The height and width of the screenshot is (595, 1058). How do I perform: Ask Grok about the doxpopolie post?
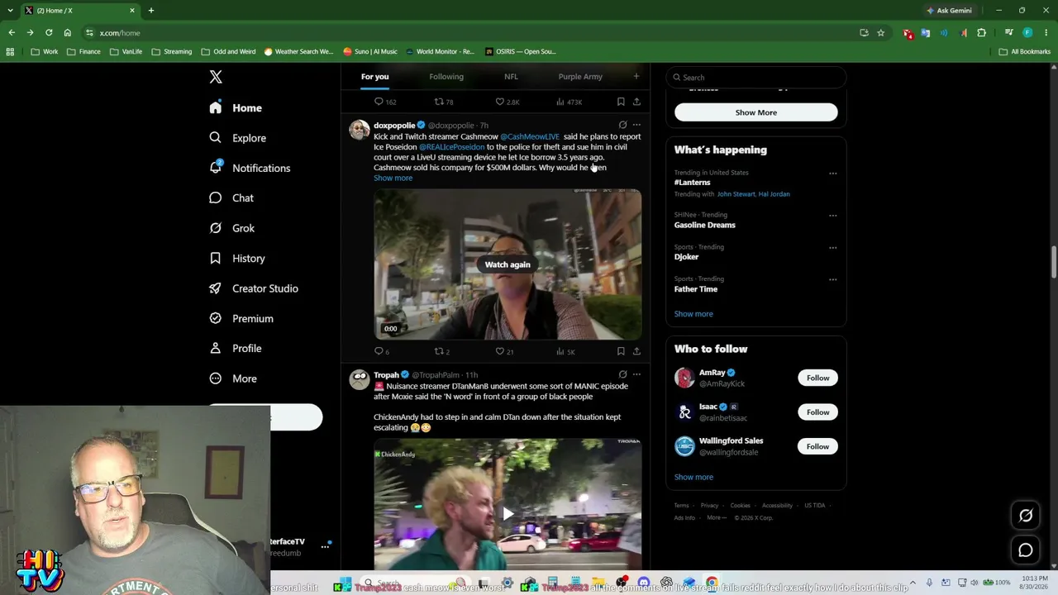(x=622, y=125)
